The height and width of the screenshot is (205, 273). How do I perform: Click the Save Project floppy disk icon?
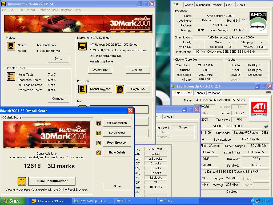[99, 133]
